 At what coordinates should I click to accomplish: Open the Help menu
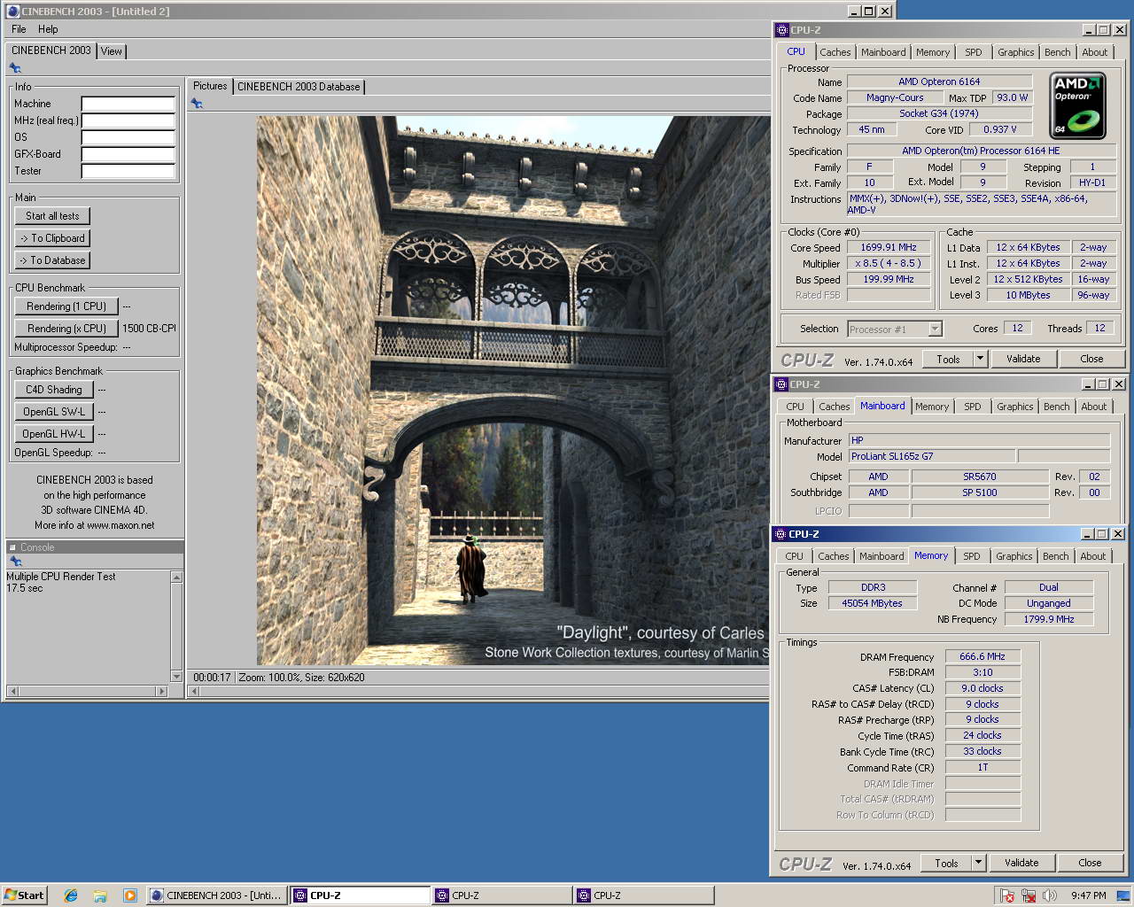point(48,29)
